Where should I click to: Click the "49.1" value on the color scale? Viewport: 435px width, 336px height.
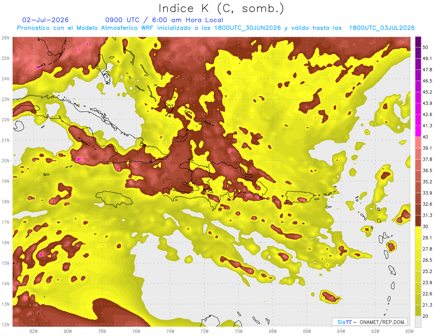427,58
